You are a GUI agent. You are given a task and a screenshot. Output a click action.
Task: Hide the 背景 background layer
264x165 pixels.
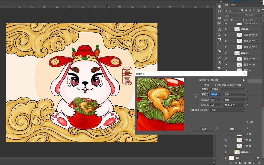point(226,158)
